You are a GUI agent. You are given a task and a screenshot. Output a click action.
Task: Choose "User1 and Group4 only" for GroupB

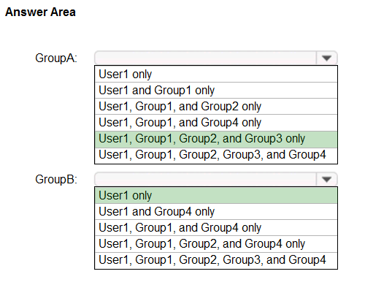pyautogui.click(x=216, y=212)
